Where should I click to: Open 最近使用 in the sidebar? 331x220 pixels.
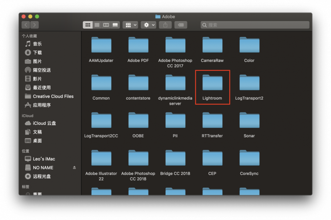click(50, 87)
